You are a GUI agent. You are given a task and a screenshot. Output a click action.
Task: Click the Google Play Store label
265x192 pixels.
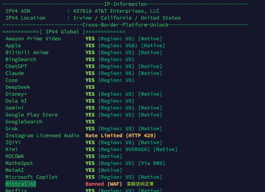pos(31,115)
